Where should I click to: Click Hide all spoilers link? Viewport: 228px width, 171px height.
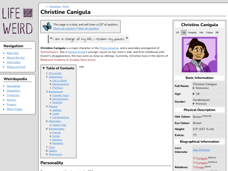pyautogui.click(x=88, y=29)
